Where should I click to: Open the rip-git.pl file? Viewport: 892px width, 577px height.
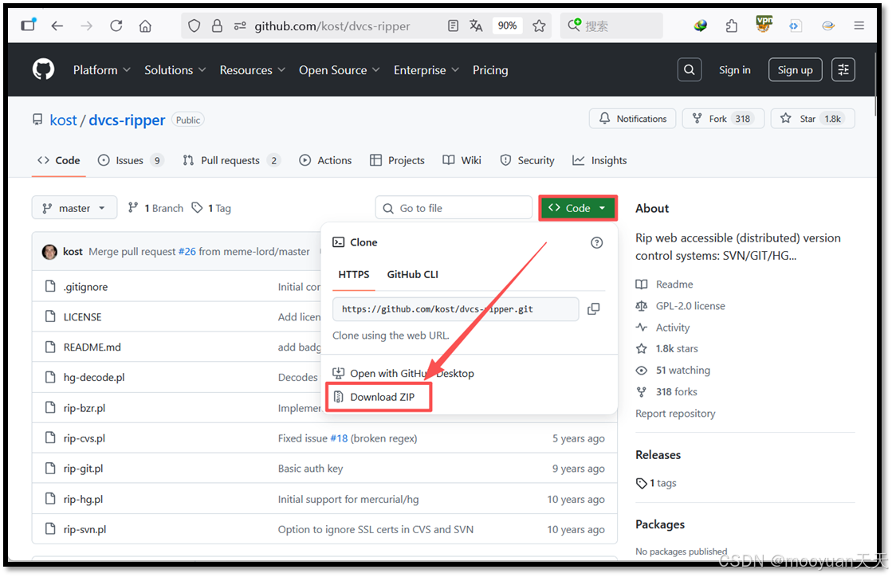[83, 469]
